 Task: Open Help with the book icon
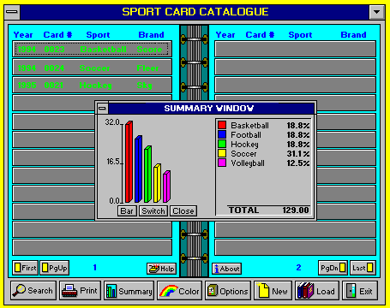162,269
